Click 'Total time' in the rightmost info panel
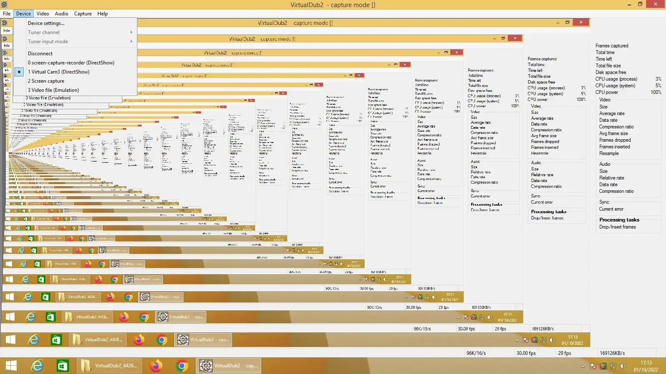666x374 pixels. click(605, 52)
